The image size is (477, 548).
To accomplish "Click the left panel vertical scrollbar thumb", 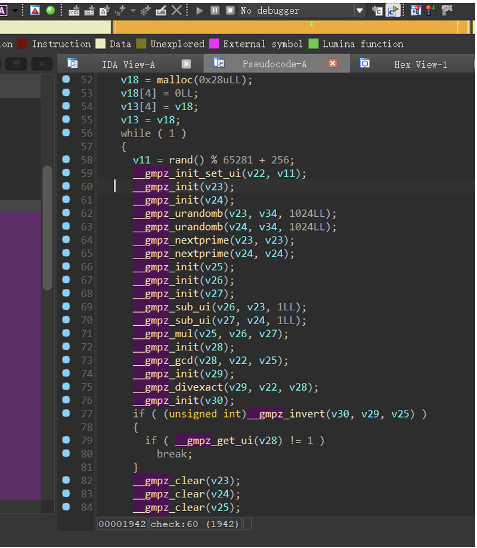I will (x=47, y=228).
